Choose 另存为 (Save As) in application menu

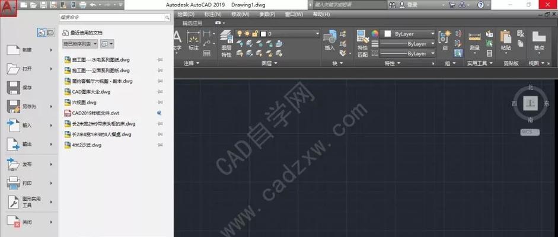pos(30,106)
